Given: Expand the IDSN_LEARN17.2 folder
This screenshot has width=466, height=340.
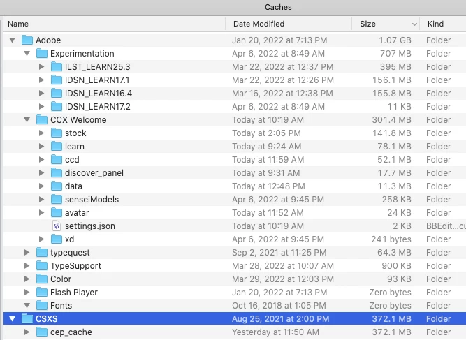Looking at the screenshot, I should coord(42,107).
